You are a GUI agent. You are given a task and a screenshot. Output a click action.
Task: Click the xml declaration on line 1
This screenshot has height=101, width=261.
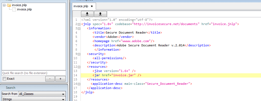tap(117, 20)
